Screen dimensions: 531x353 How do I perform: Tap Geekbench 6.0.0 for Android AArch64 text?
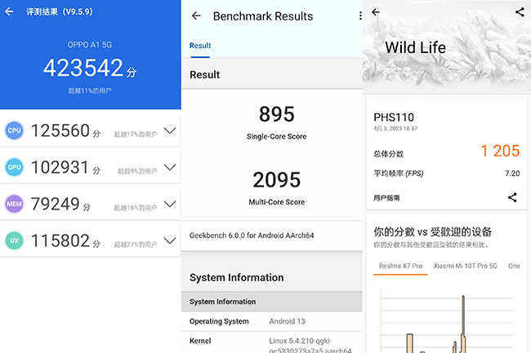point(252,236)
